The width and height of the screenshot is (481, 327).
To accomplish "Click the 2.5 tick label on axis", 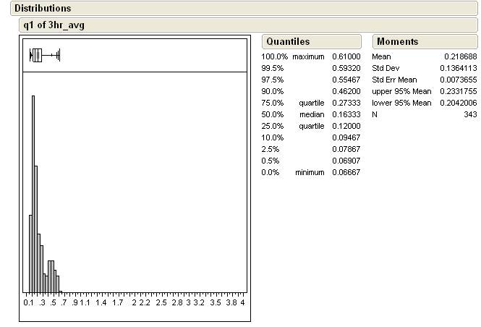I will point(161,302).
